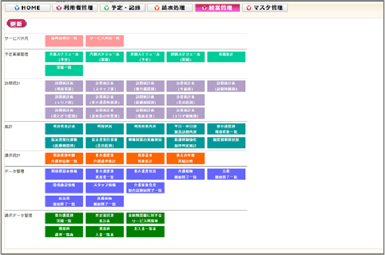Open the マスタ管理 tab
Viewport: 385px width, 255px height.
pyautogui.click(x=265, y=8)
